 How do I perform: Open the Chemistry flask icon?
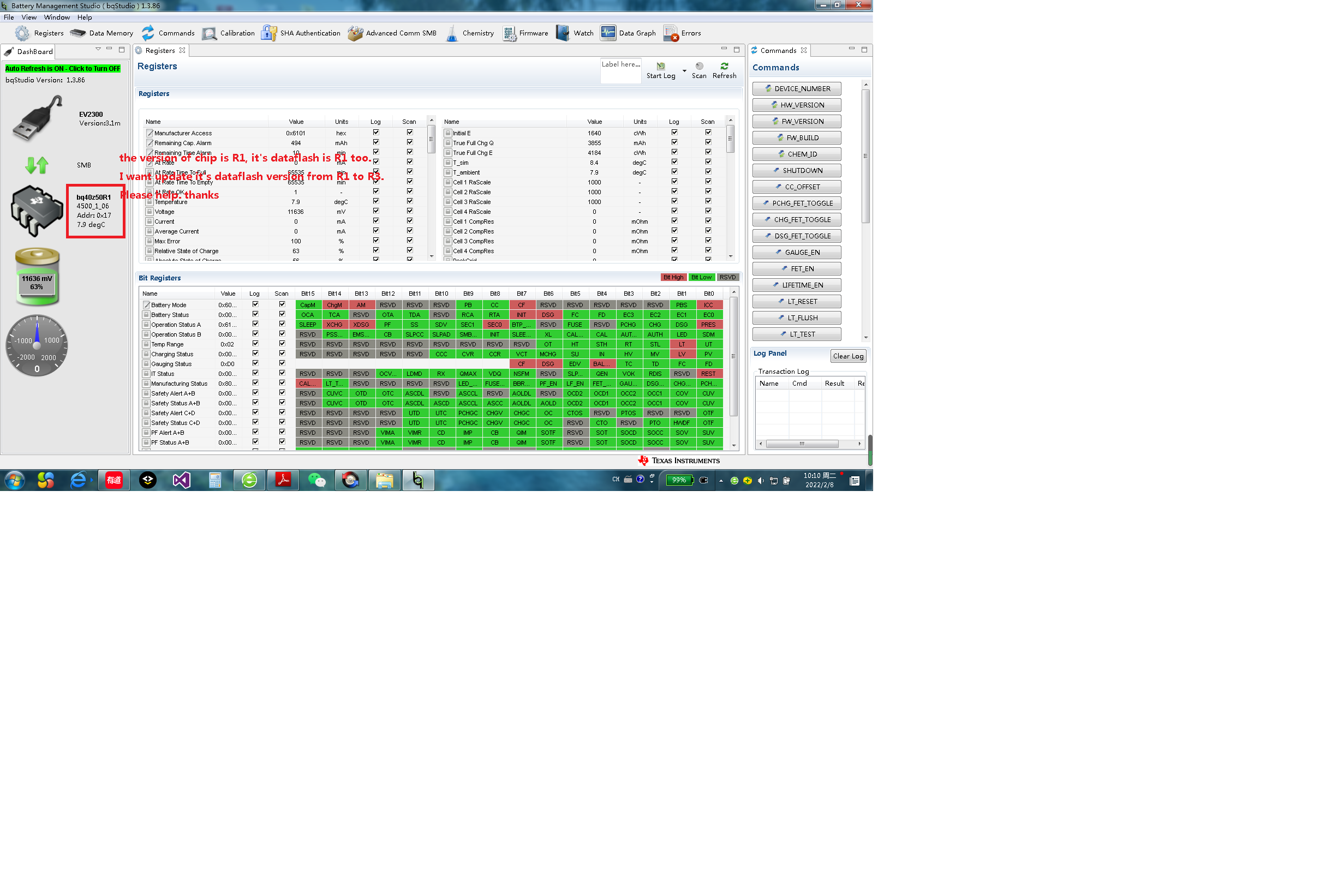(452, 33)
